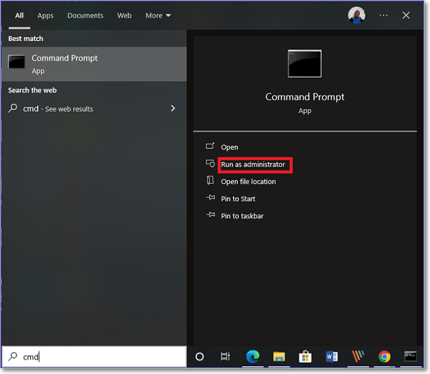Image resolution: width=430 pixels, height=374 pixels.
Task: Open the three-dot options menu
Action: coord(383,15)
